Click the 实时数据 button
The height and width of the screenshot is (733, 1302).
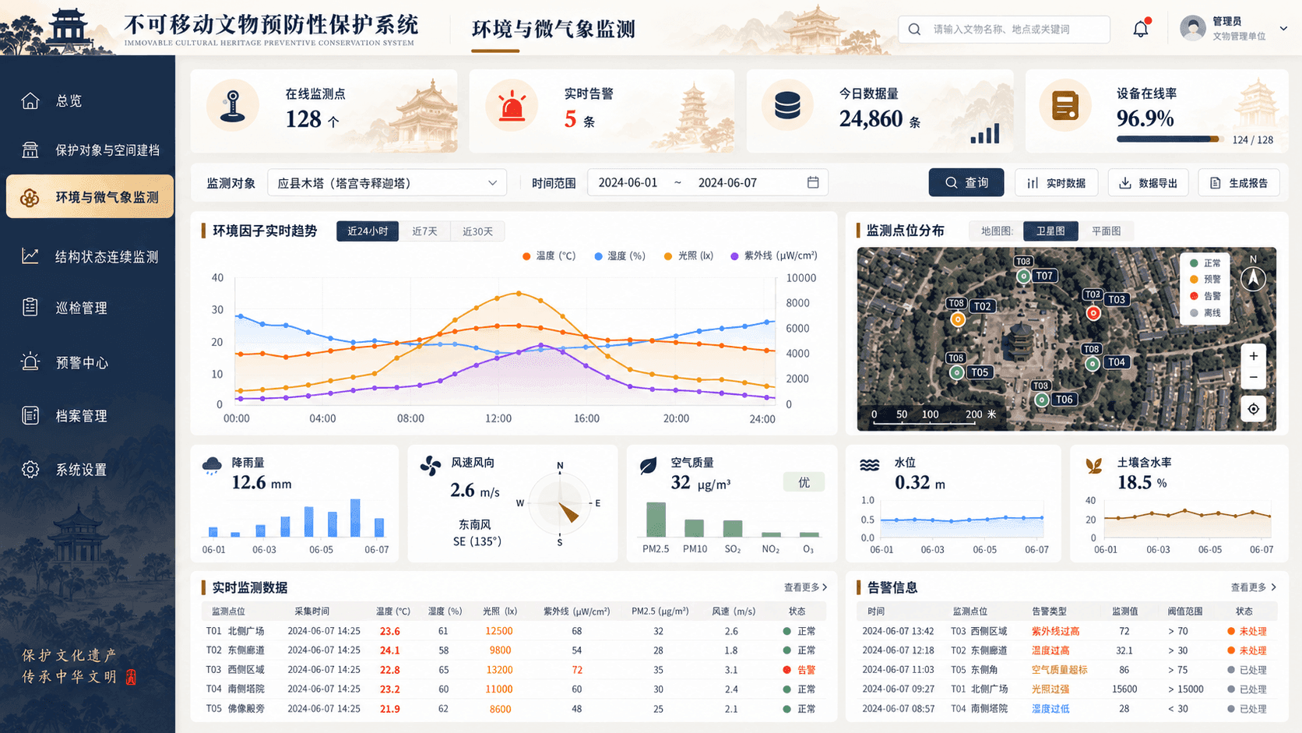point(1057,182)
